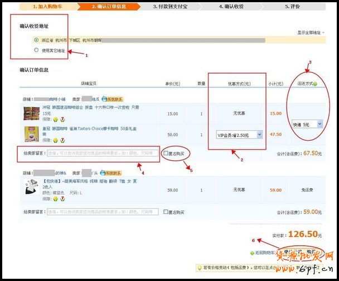Select the Zhejiang Hangzhou address radio button
Viewport: 339px width, 281px height.
pos(37,40)
